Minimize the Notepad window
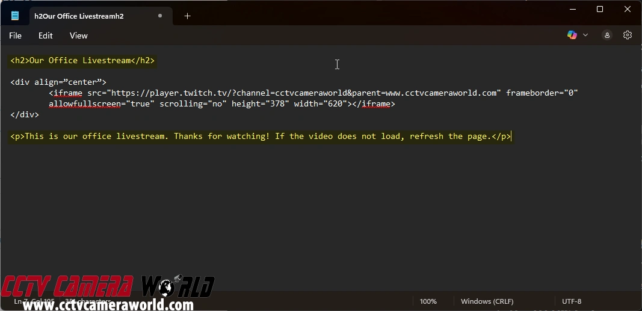This screenshot has height=311, width=642. click(x=572, y=9)
